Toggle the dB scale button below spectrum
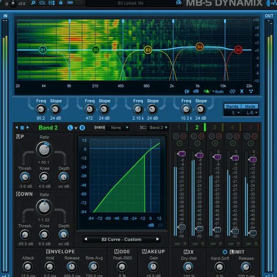 [x=196, y=91]
